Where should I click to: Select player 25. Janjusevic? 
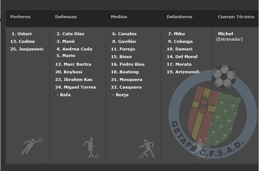[x=27, y=49]
